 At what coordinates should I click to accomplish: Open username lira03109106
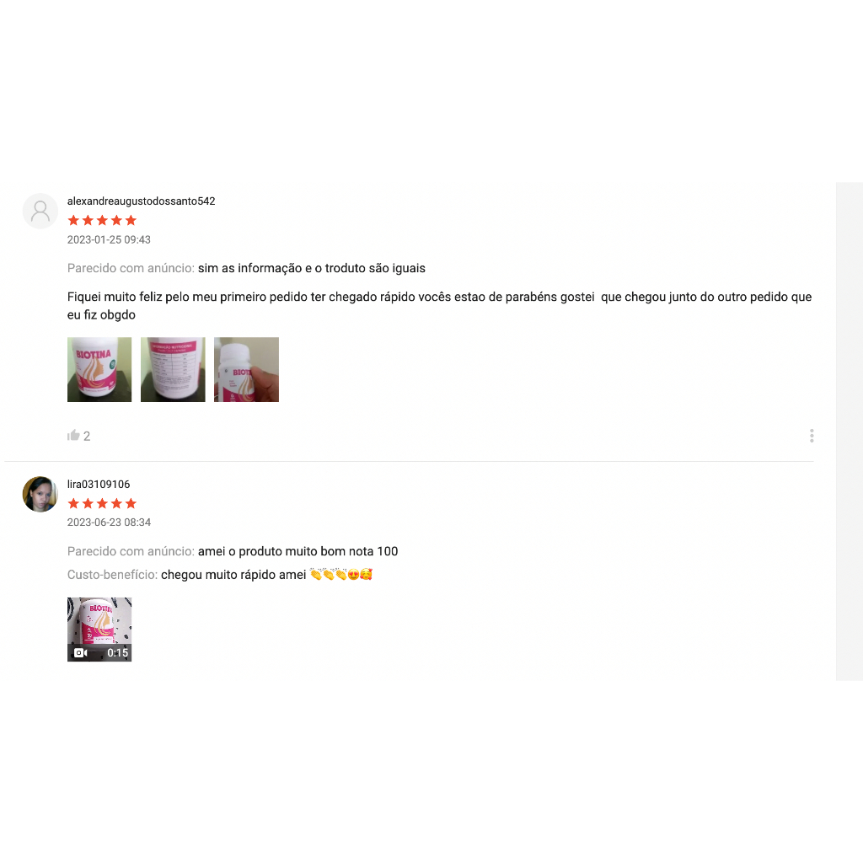click(99, 484)
